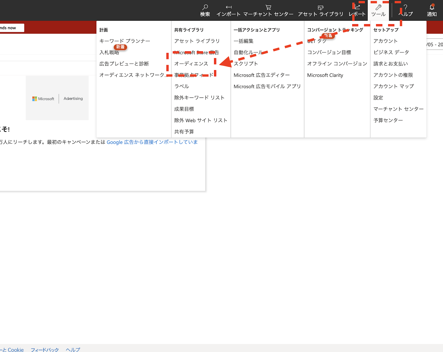Screen dimensions: 443x352
Task: Select Microsoft 広告モバイル アプリ
Action: pos(267,86)
